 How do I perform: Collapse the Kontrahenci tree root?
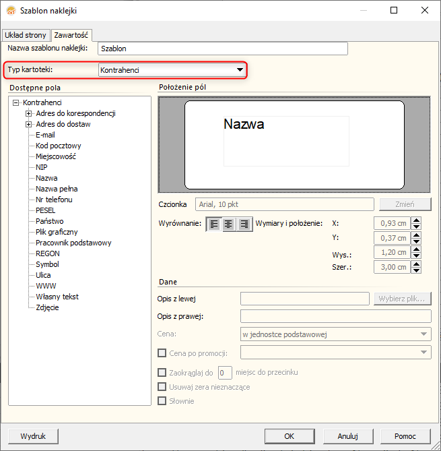tap(15, 102)
